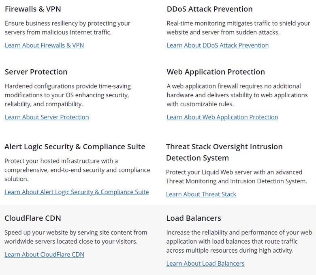The width and height of the screenshot is (316, 275).
Task: Click the Firewalls & VPN heading
Action: pyautogui.click(x=33, y=9)
